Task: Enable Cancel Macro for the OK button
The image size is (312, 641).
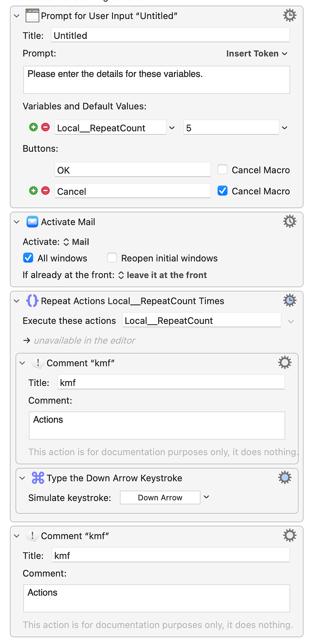Action: point(222,170)
